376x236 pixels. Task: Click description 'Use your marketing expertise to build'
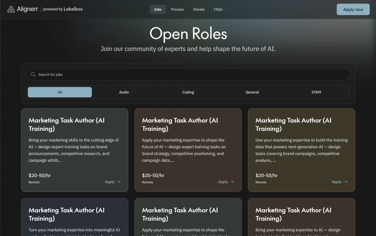[301, 150]
